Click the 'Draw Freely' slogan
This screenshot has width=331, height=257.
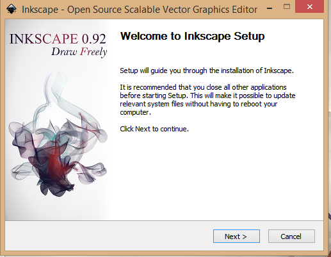tap(79, 52)
